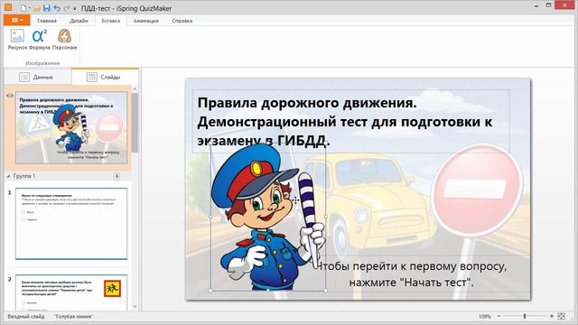578x325 pixels.
Task: Redo the last undone action
Action: (67, 8)
